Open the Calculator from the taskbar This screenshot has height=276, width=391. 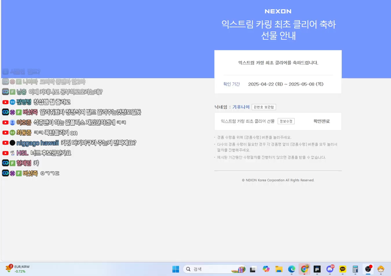[355, 269]
